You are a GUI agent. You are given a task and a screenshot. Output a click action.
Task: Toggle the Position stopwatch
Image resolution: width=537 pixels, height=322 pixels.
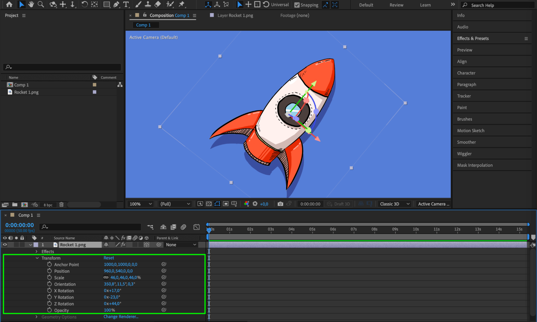[x=49, y=271]
